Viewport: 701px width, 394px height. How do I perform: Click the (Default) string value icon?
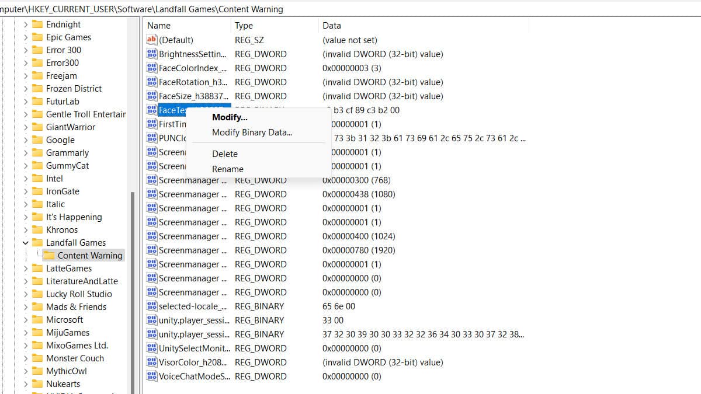(152, 40)
